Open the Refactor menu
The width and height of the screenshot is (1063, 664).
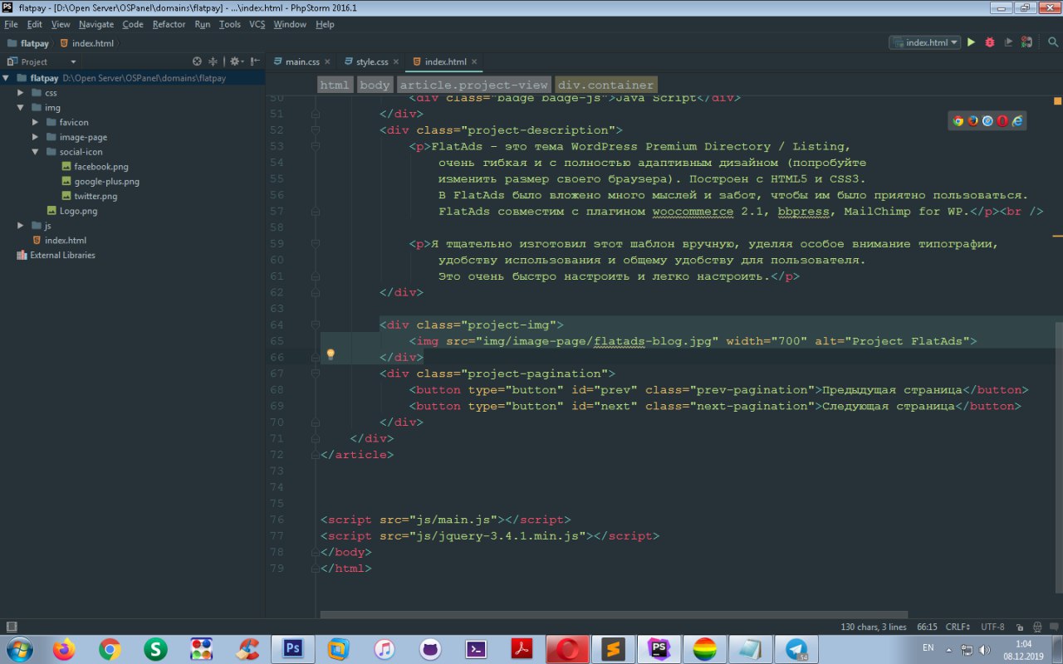point(169,24)
